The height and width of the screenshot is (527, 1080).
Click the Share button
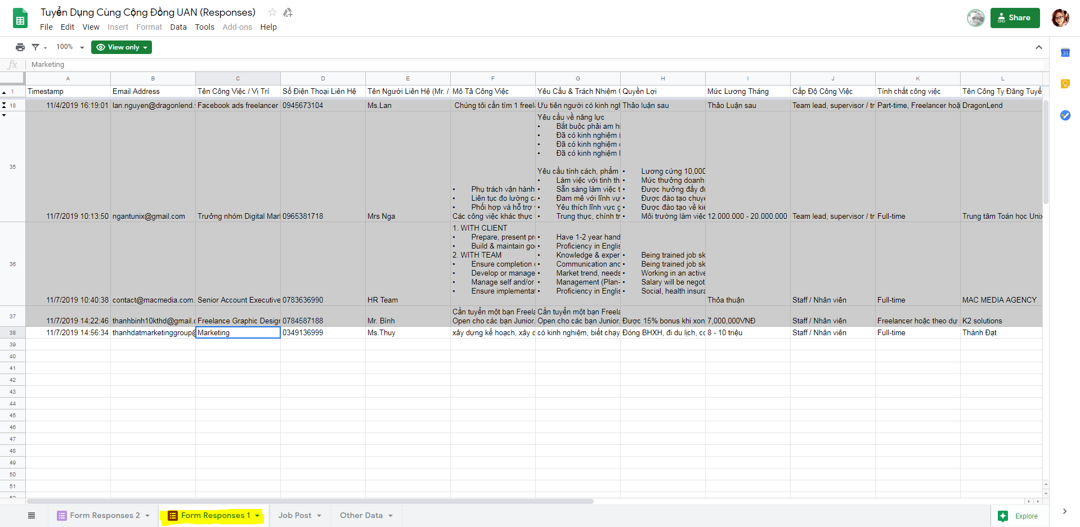[x=1015, y=18]
